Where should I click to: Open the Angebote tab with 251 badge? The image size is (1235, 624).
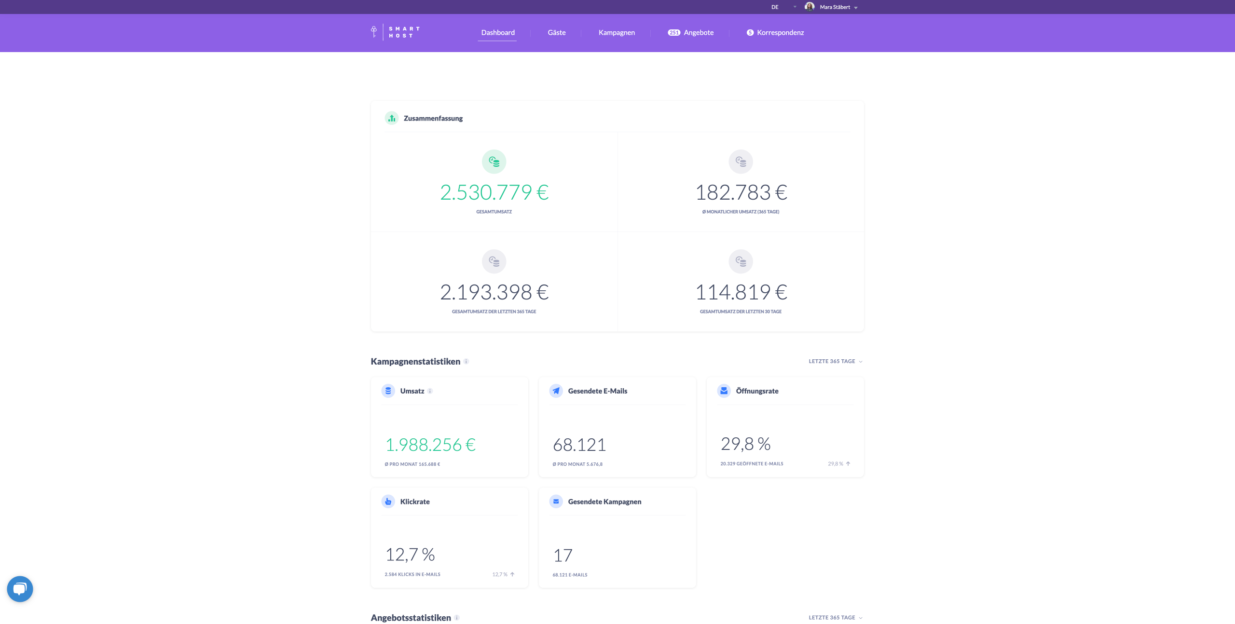[x=690, y=33]
